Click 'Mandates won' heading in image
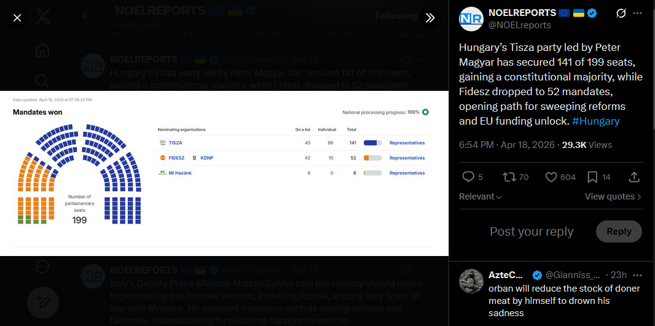The height and width of the screenshot is (326, 655). (x=37, y=112)
